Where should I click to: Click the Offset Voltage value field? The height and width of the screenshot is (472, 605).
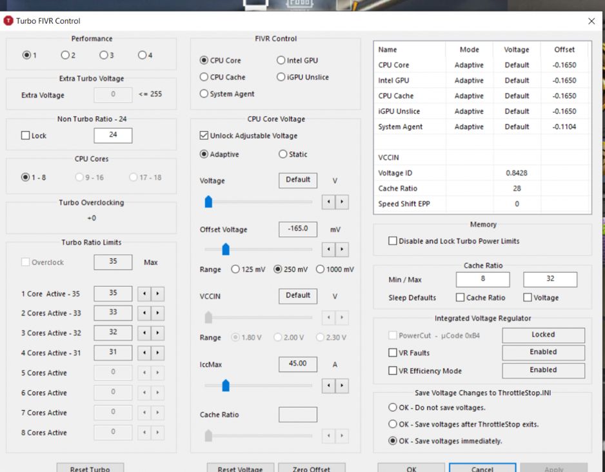click(298, 229)
